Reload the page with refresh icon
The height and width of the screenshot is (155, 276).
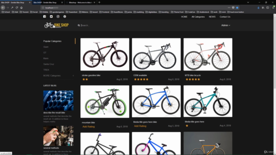pyautogui.click(x=17, y=8)
